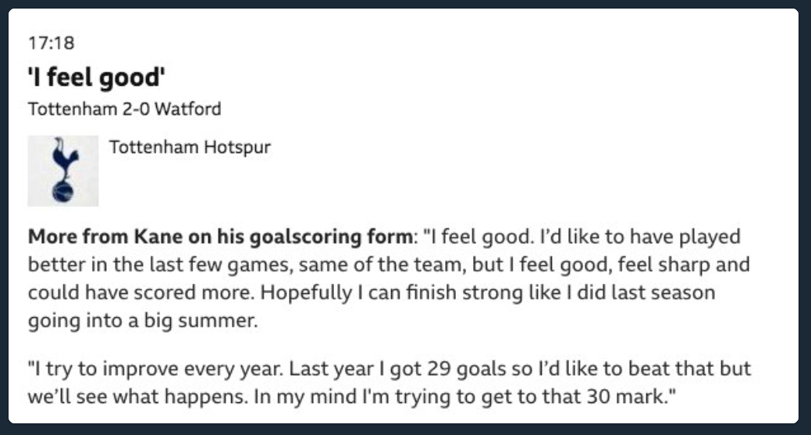Open the Tottenham Hotspur team name
811x435 pixels.
190,147
